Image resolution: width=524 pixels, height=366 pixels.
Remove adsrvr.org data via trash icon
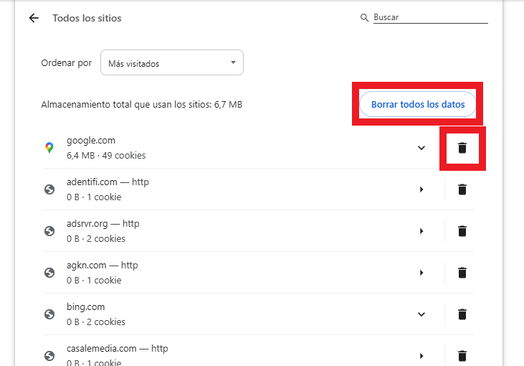462,231
